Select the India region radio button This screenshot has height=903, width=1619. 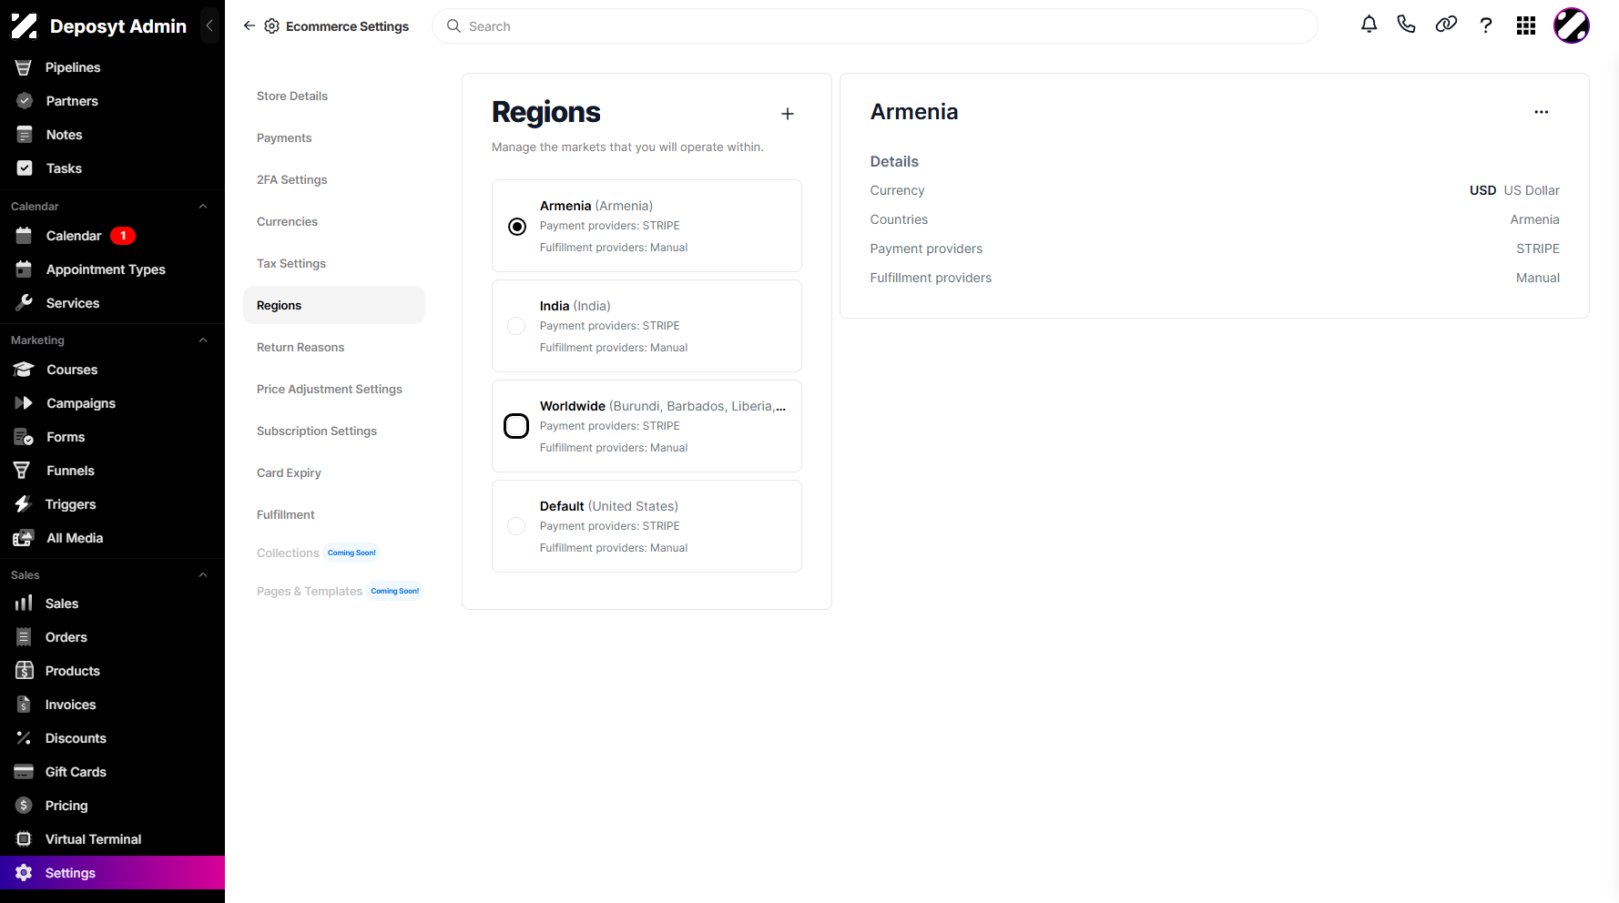pyautogui.click(x=516, y=326)
